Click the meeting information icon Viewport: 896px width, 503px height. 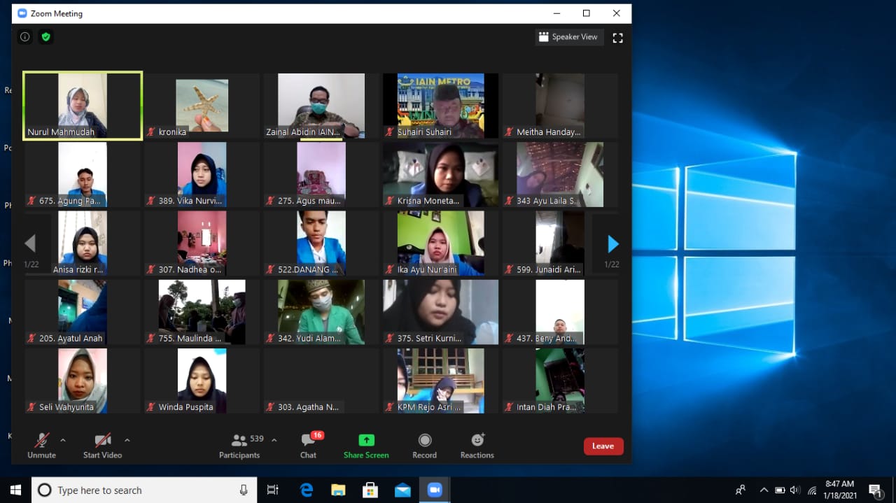pyautogui.click(x=25, y=37)
